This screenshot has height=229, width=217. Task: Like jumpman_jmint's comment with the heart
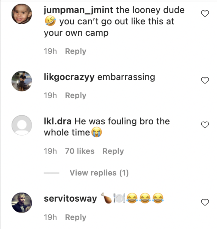point(205,14)
